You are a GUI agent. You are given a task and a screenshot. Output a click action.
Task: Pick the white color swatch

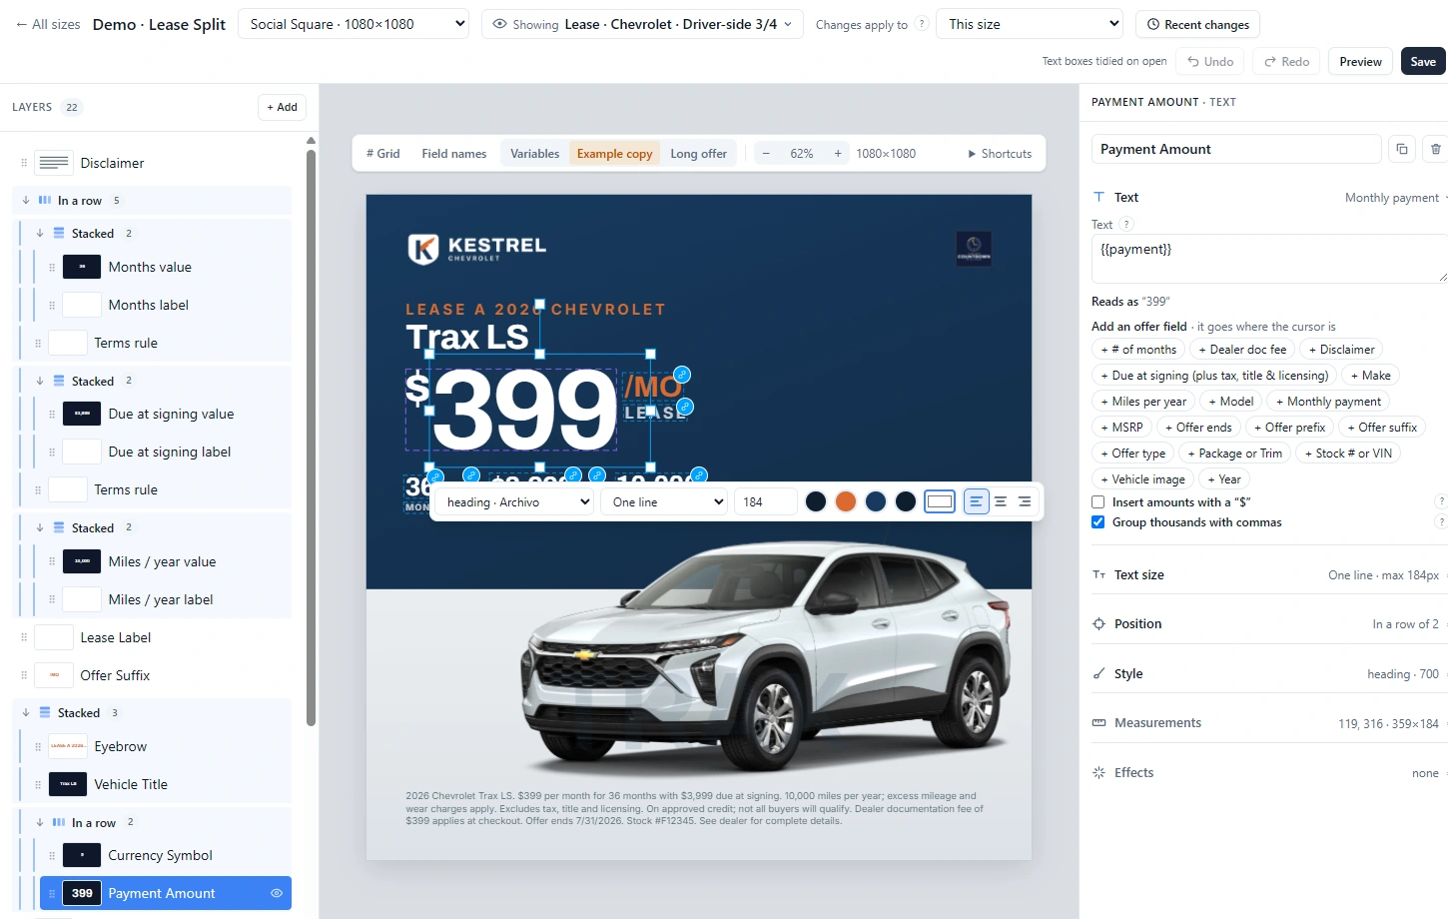[x=940, y=501]
